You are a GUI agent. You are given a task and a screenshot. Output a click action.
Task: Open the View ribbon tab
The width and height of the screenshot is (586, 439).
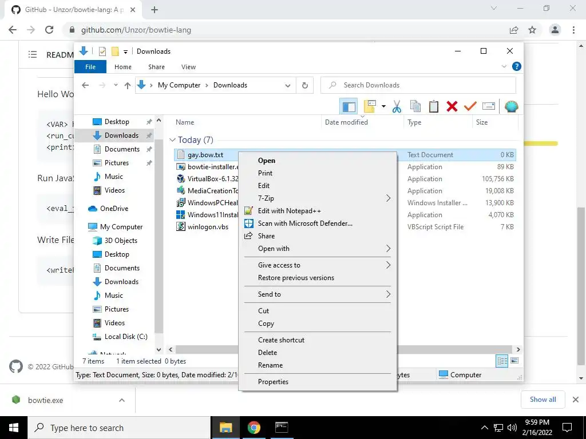point(188,67)
